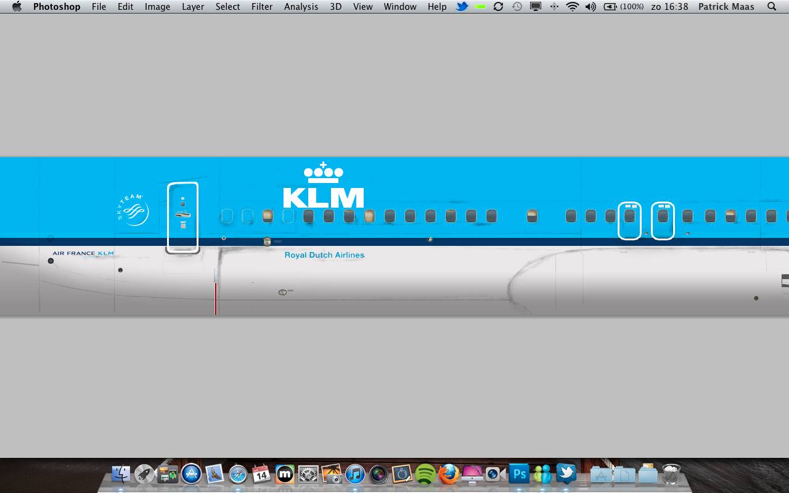Click the front passenger door outline on canvas
789x493 pixels.
coord(182,218)
